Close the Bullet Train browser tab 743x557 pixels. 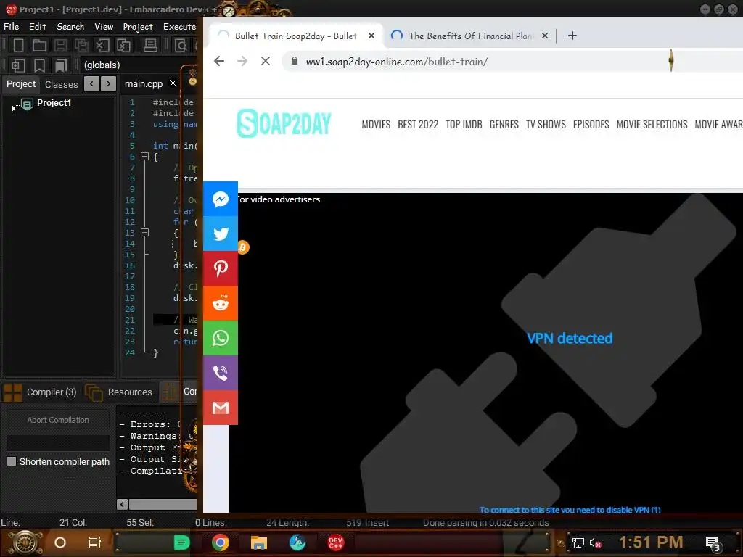[371, 36]
